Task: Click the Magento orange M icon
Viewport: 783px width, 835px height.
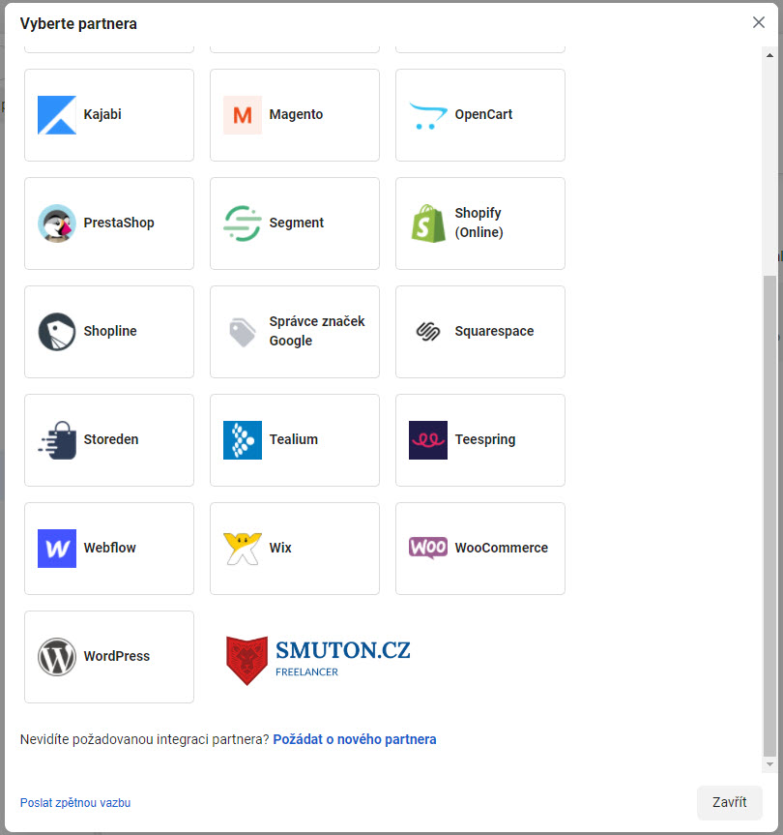Action: click(x=243, y=115)
